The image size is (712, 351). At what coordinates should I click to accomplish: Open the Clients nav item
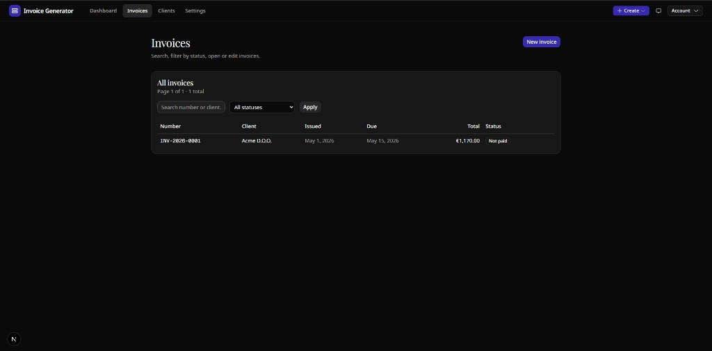166,11
